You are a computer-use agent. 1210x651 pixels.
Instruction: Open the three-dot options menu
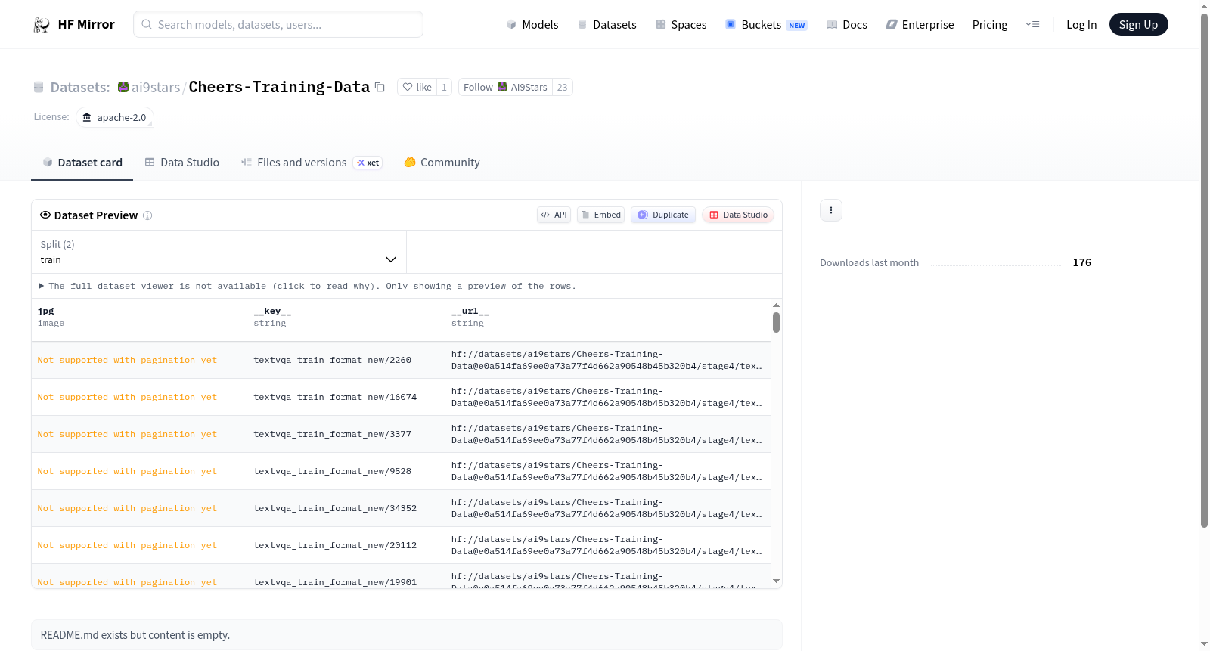tap(831, 210)
